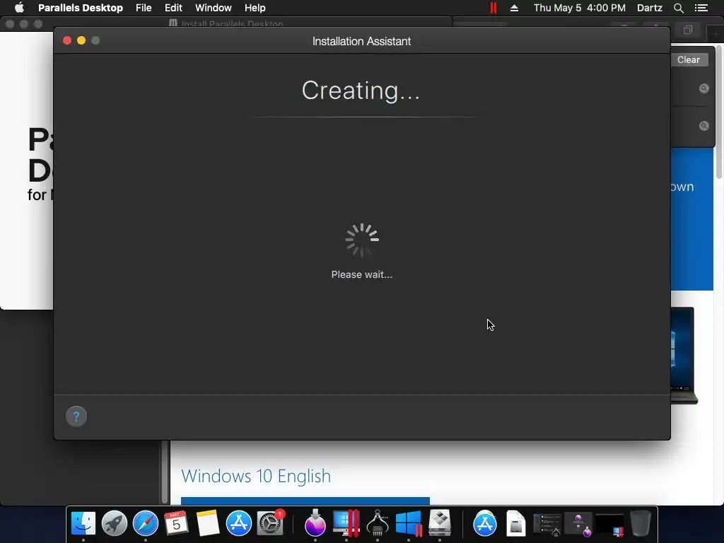This screenshot has width=724, height=543.
Task: Restore minimized window with Parallels badge
Action: [609, 525]
